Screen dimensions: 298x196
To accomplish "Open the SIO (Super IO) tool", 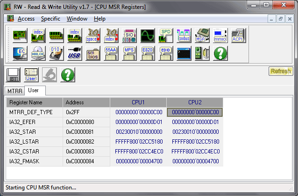I will (x=129, y=36).
